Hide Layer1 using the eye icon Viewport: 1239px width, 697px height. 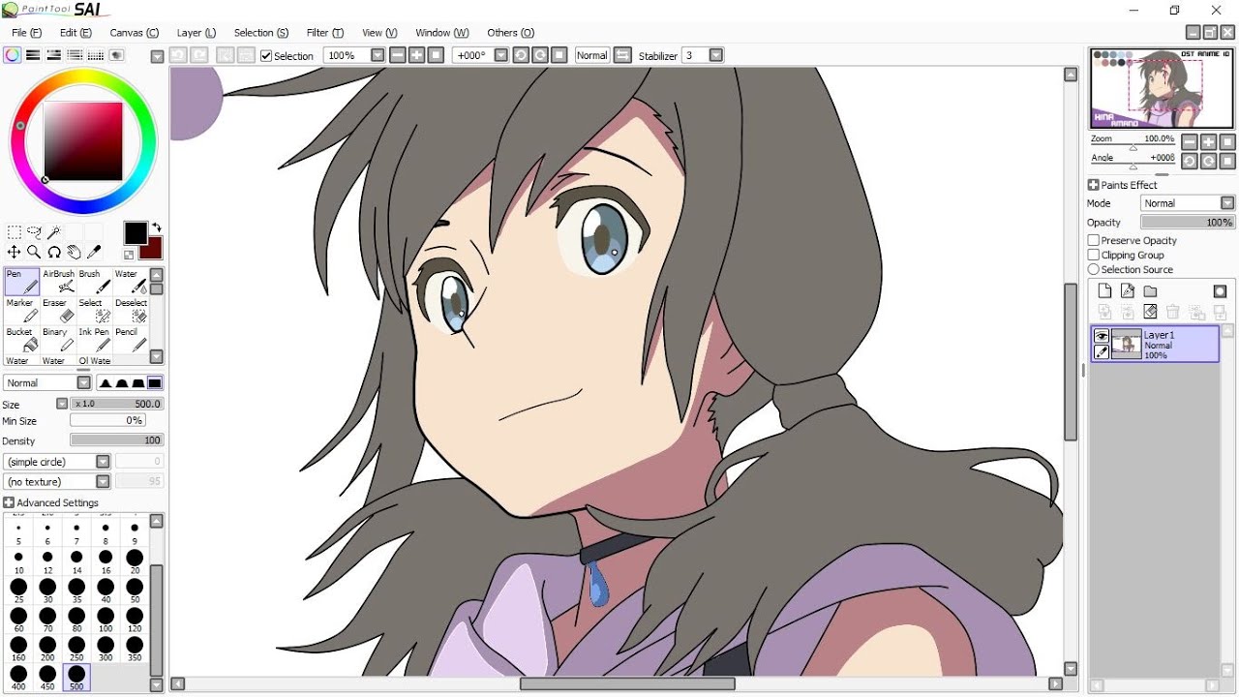[1102, 336]
